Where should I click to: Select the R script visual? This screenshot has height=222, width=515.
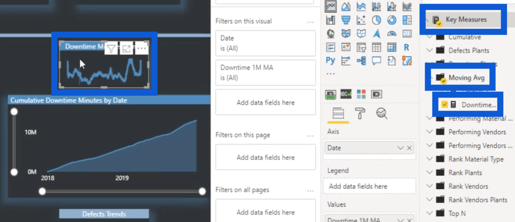(407, 47)
